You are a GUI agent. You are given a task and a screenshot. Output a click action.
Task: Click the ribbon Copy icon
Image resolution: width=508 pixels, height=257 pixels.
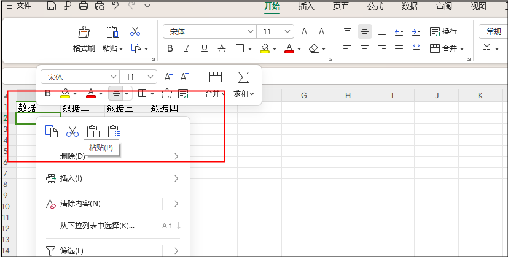tap(137, 48)
